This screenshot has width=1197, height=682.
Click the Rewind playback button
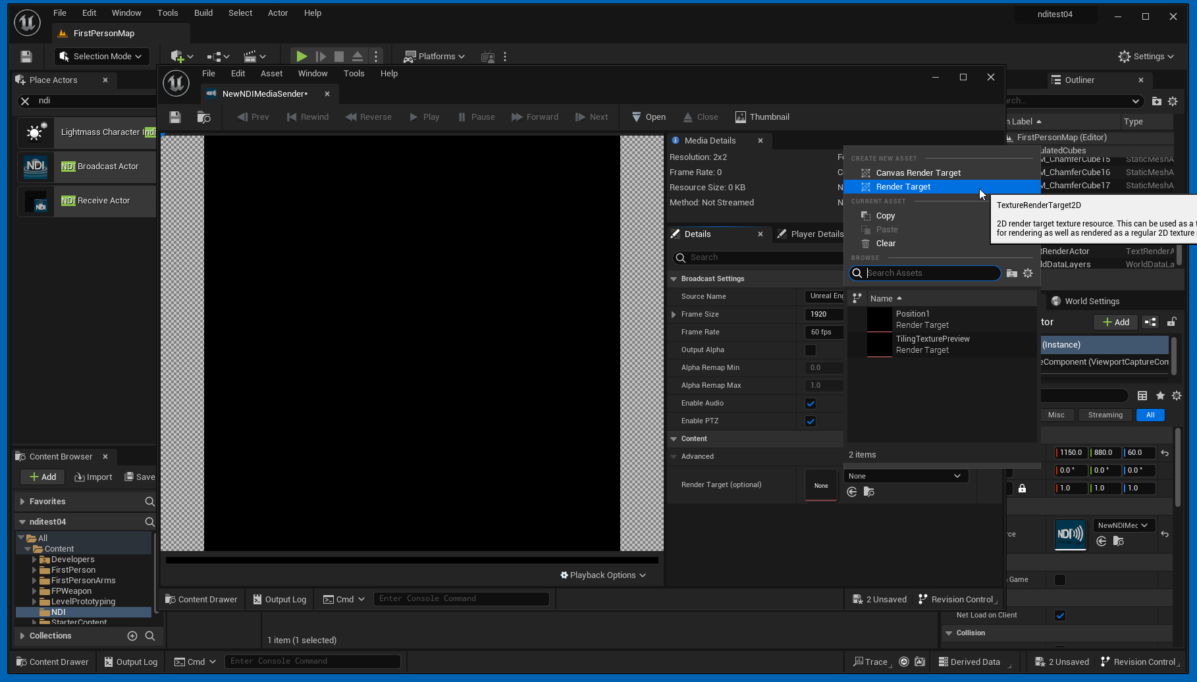307,117
